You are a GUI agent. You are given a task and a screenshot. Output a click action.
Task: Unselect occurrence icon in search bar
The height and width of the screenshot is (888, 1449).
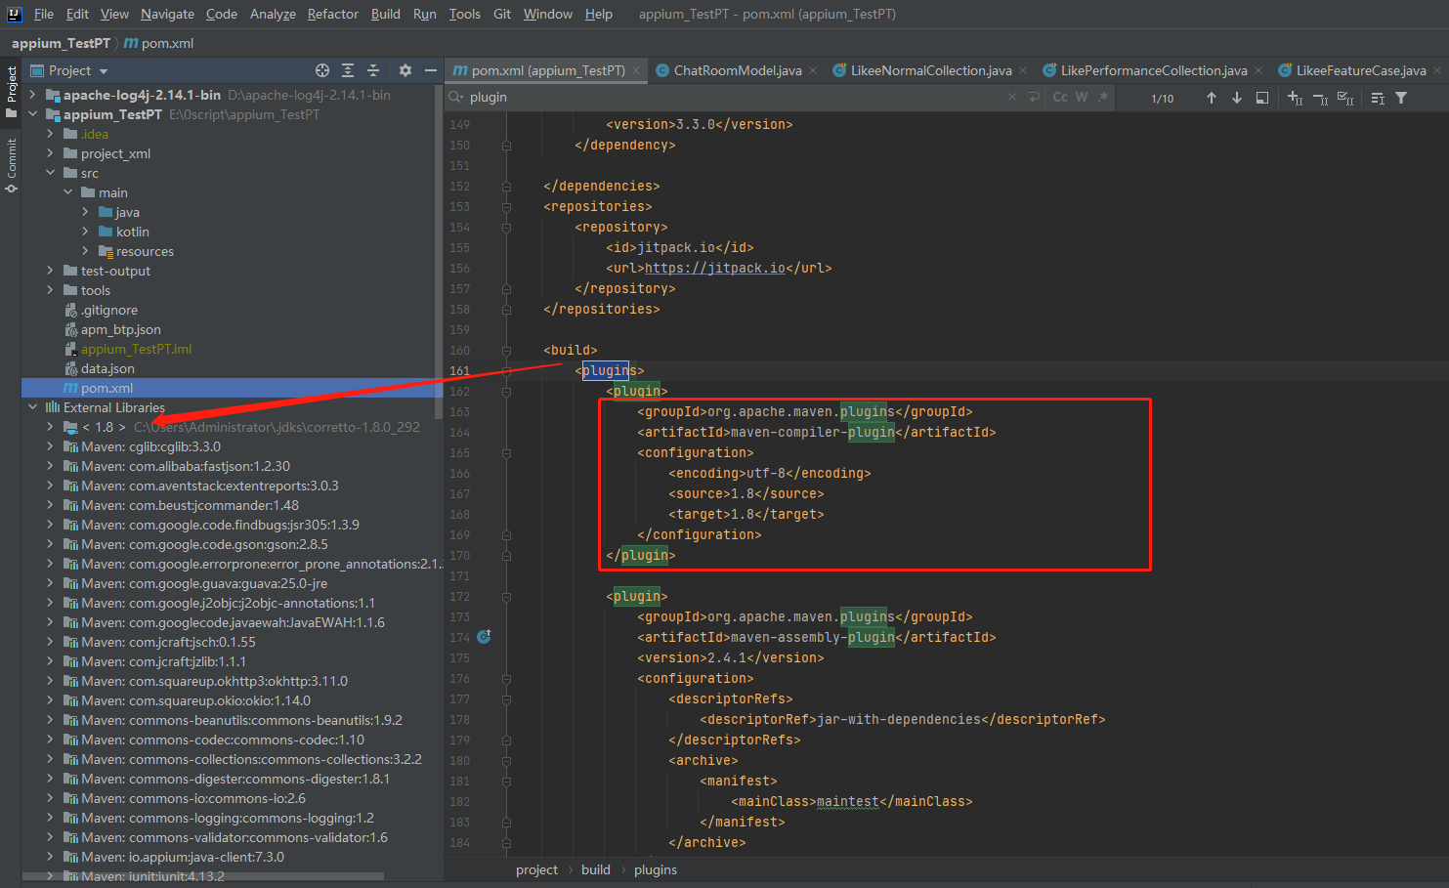tap(1320, 98)
